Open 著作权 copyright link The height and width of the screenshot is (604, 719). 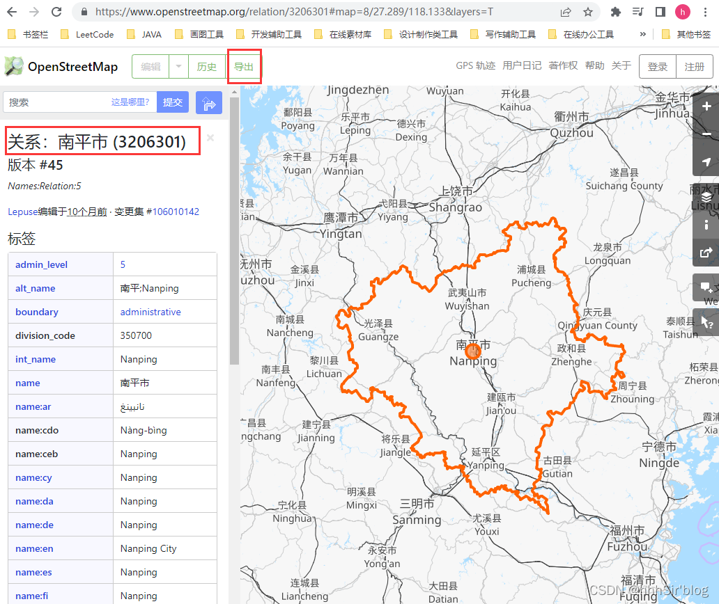click(563, 65)
